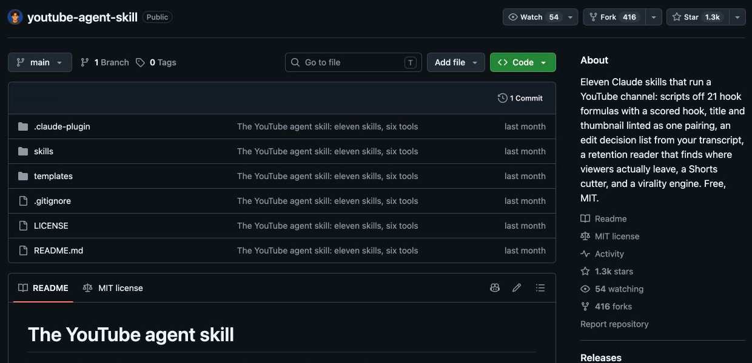Screen dimensions: 752x363
Task: Open the youtube-agent-skill repository title
Action: (x=82, y=17)
